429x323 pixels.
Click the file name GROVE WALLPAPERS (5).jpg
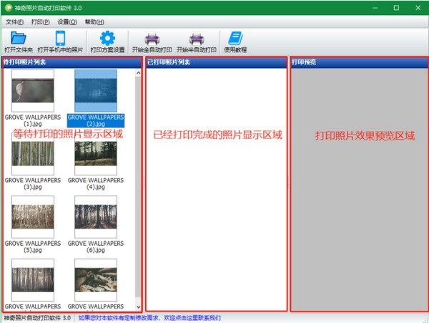point(33,246)
